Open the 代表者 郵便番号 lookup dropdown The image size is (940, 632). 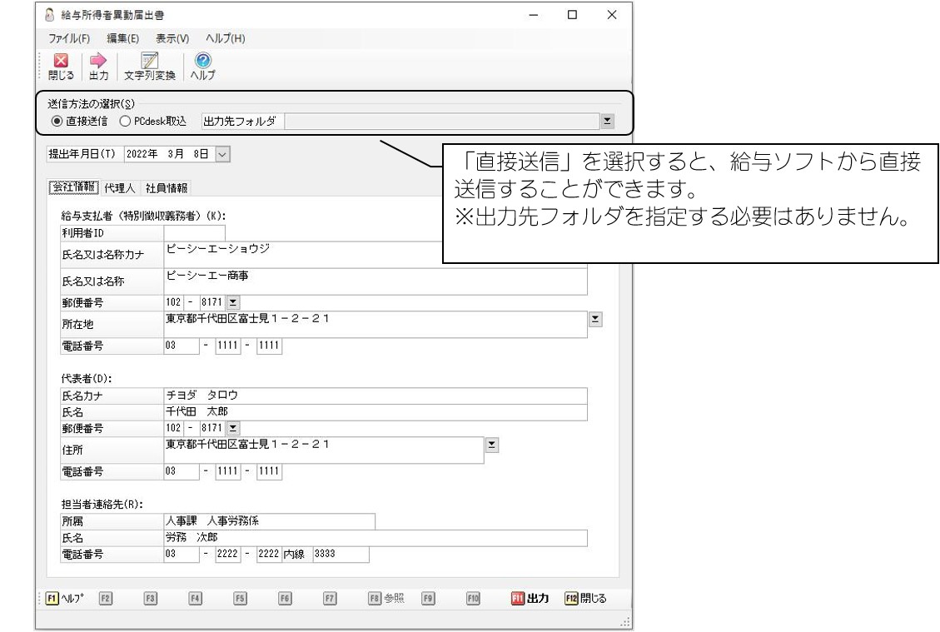point(233,428)
